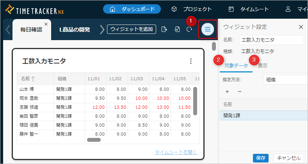Open the 指定方法 dropdown showing 組織
The width and height of the screenshot is (308, 164).
[285, 79]
